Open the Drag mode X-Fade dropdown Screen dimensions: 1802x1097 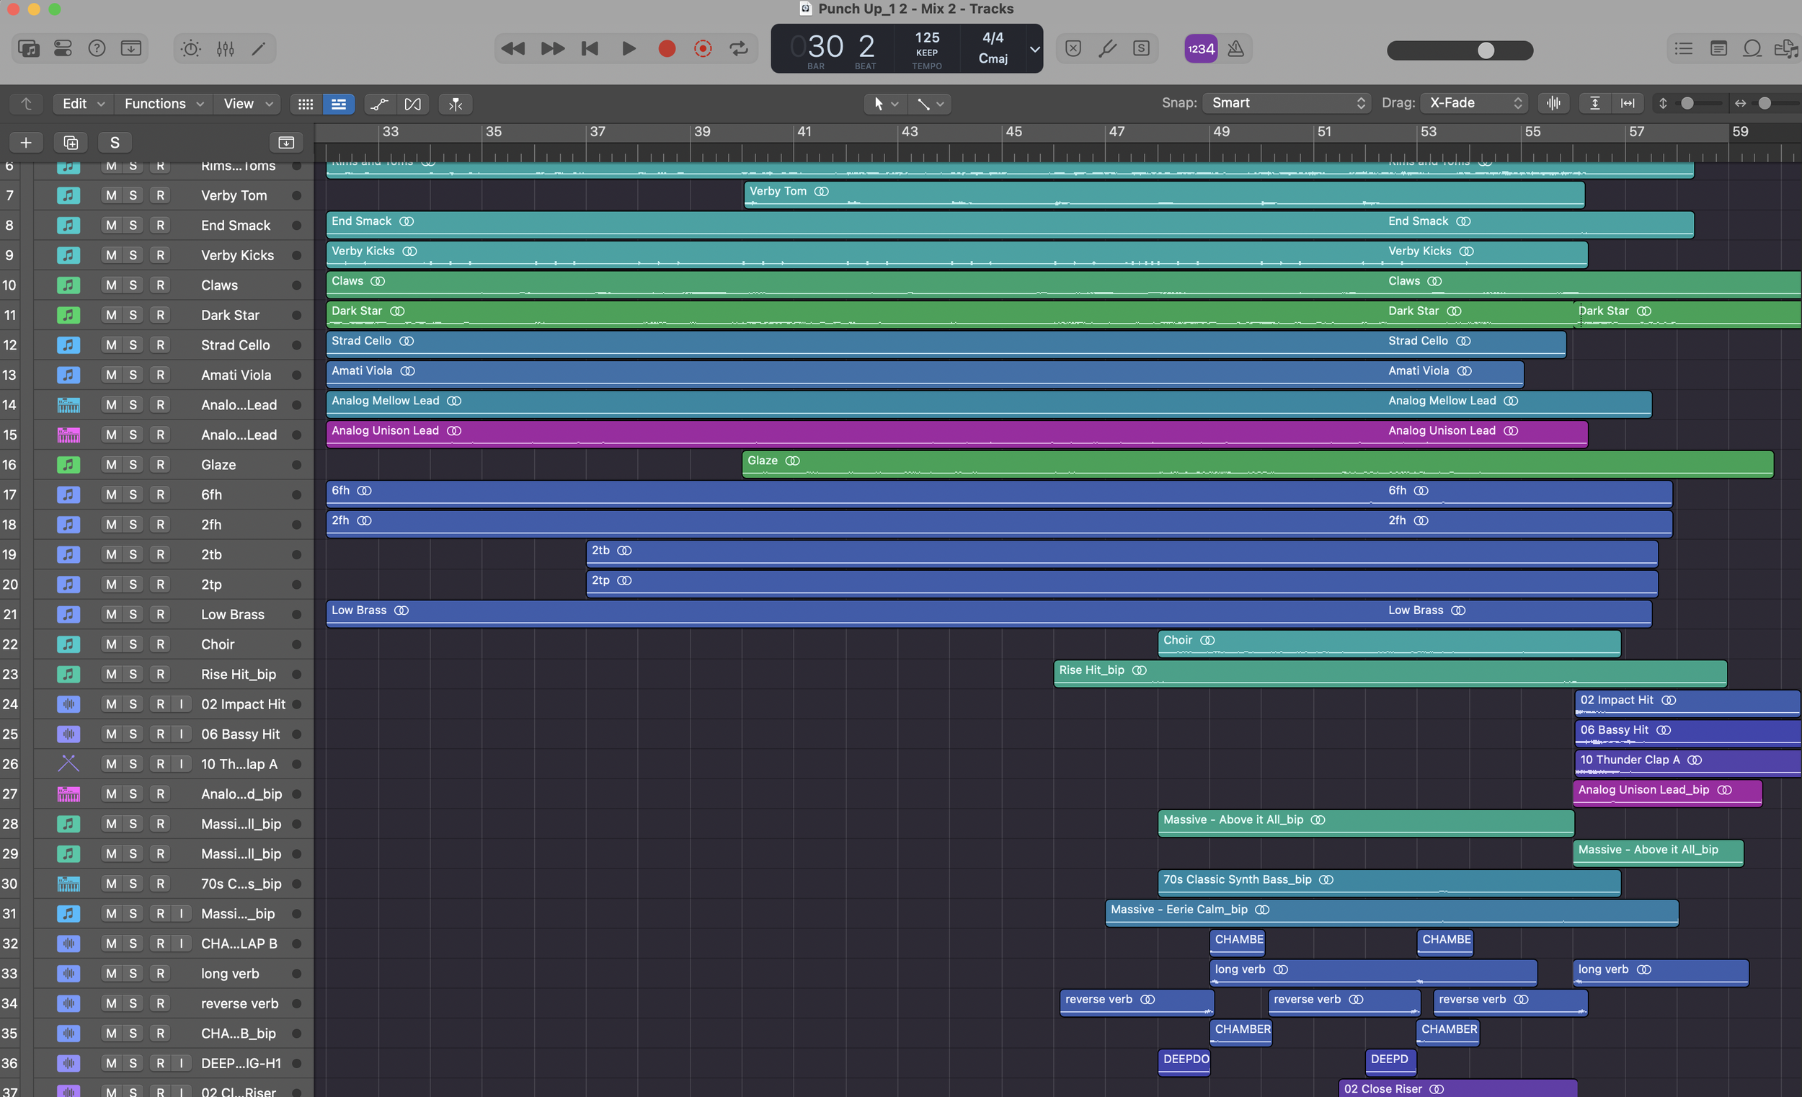coord(1475,103)
